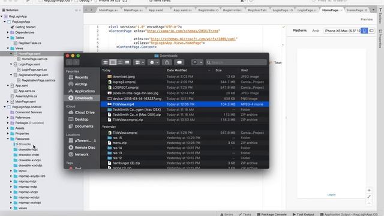The image size is (384, 216).
Task: Collapse the Views folder in Solution
Action: 8,49
